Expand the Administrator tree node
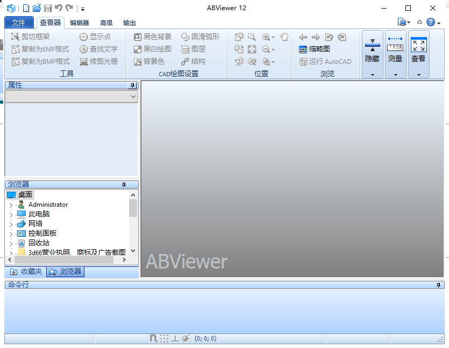 11,205
